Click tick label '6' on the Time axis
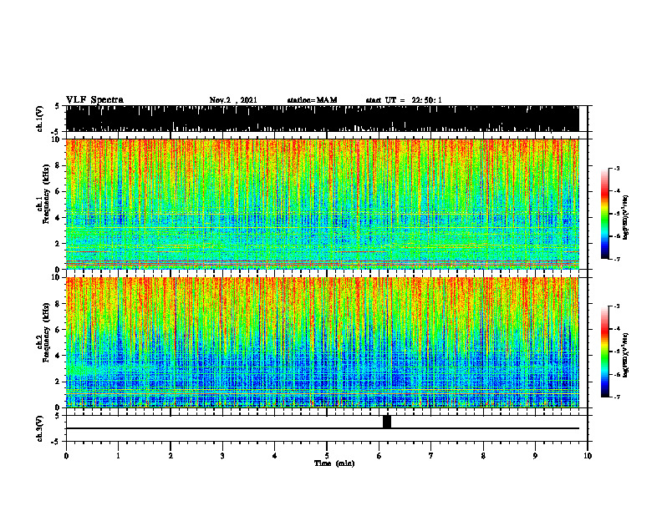This screenshot has height=511, width=662. 379,456
